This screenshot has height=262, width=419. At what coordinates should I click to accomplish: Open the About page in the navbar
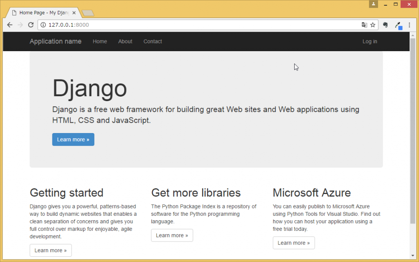(x=125, y=41)
